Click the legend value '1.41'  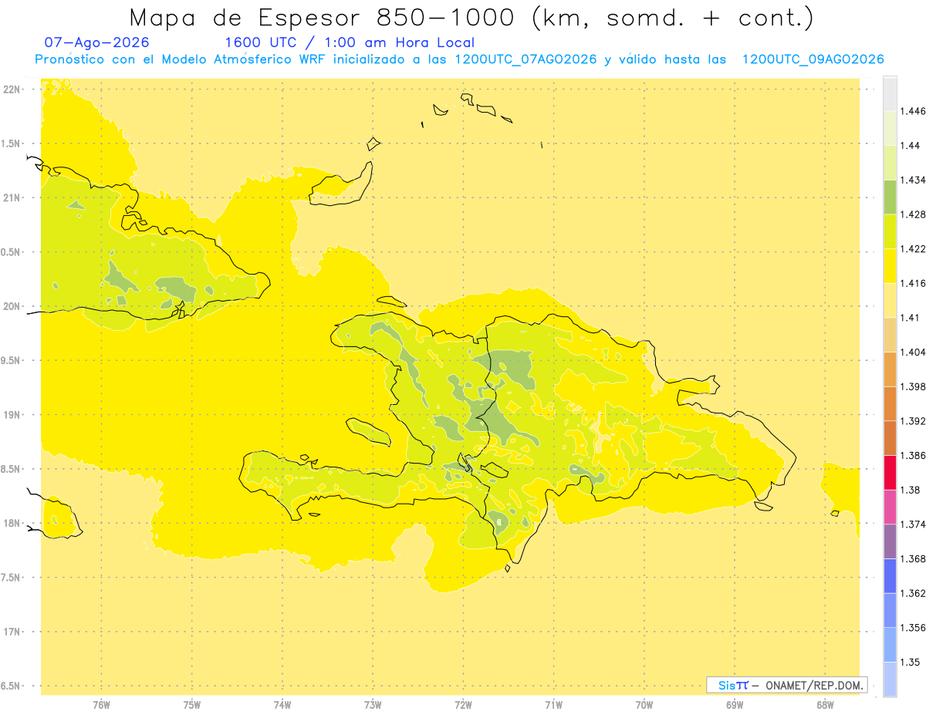coord(911,317)
